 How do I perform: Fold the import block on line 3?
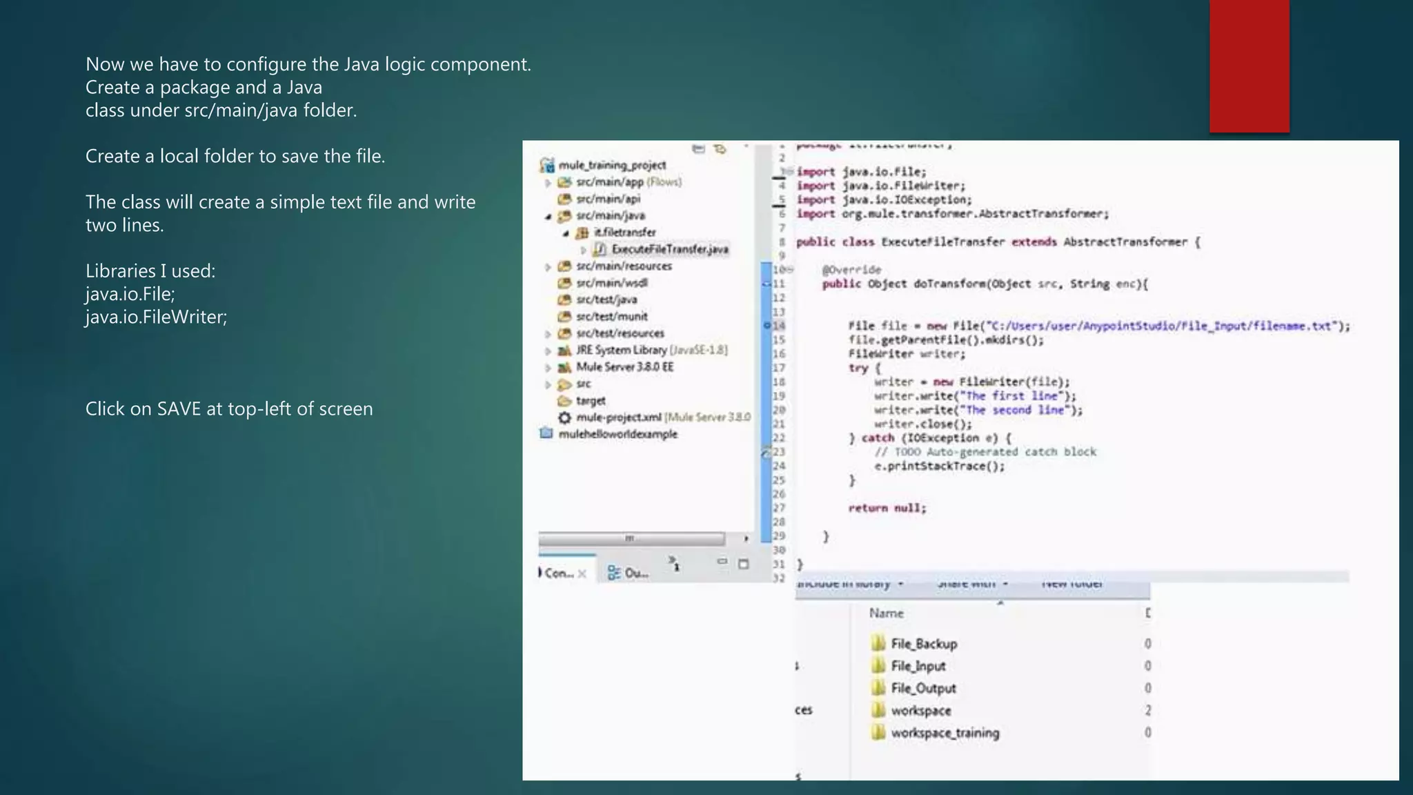[x=789, y=171]
